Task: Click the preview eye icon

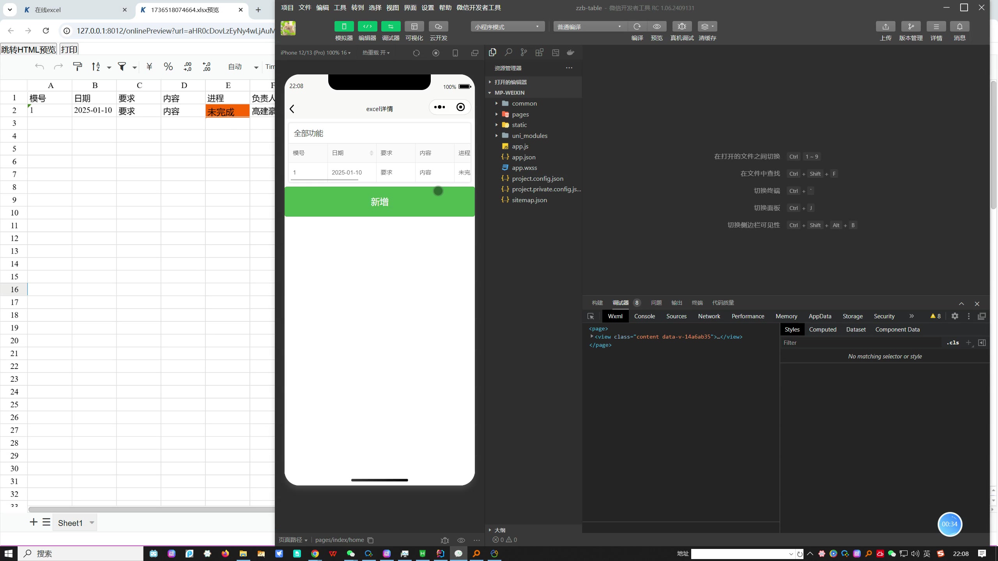Action: [x=656, y=26]
